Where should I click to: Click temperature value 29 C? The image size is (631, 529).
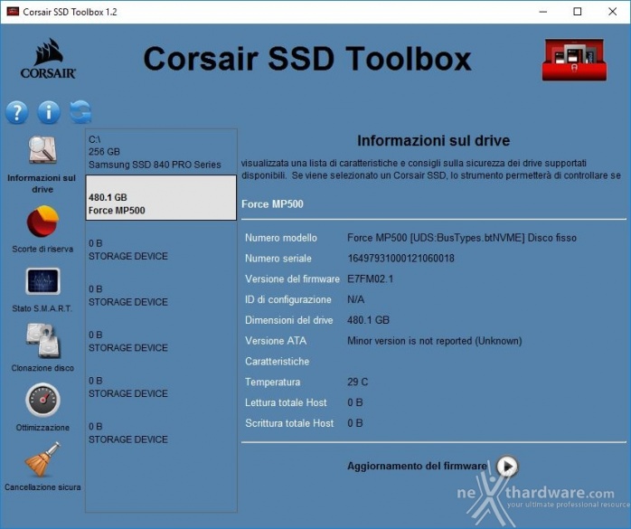[358, 382]
